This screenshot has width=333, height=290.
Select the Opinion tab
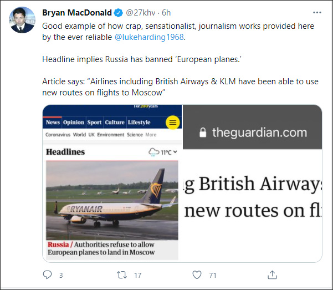73,123
